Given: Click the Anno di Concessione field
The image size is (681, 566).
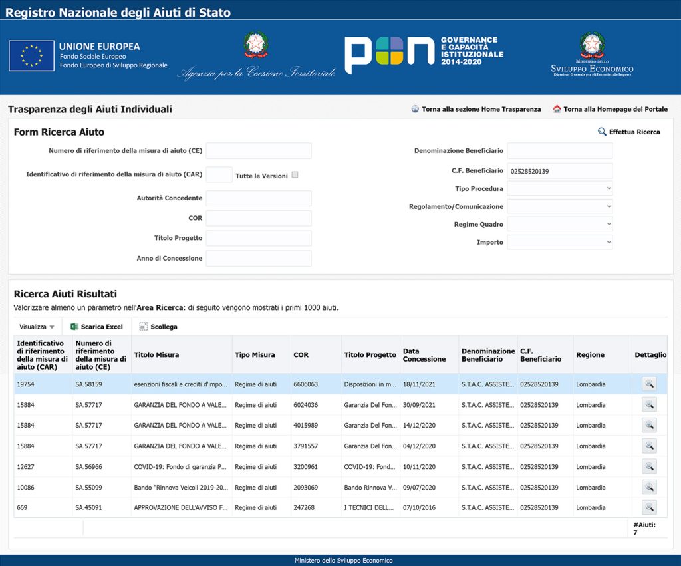Looking at the screenshot, I should tap(258, 258).
